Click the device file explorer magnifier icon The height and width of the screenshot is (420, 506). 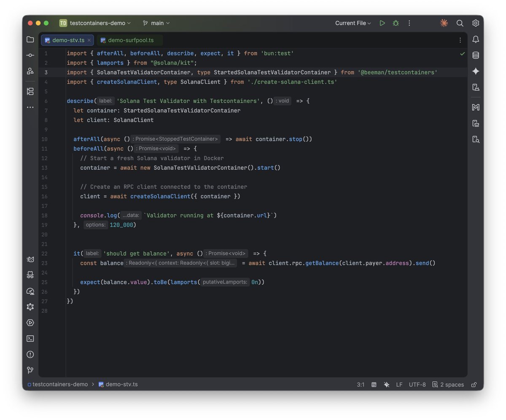pyautogui.click(x=476, y=139)
